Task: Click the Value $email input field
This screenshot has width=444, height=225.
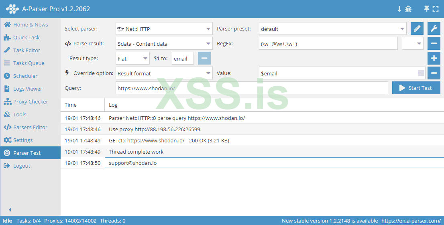Action: (342, 73)
